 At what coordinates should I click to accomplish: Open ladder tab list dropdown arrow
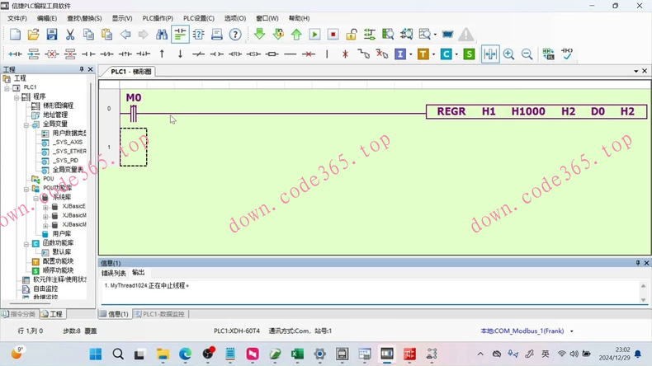tap(635, 72)
